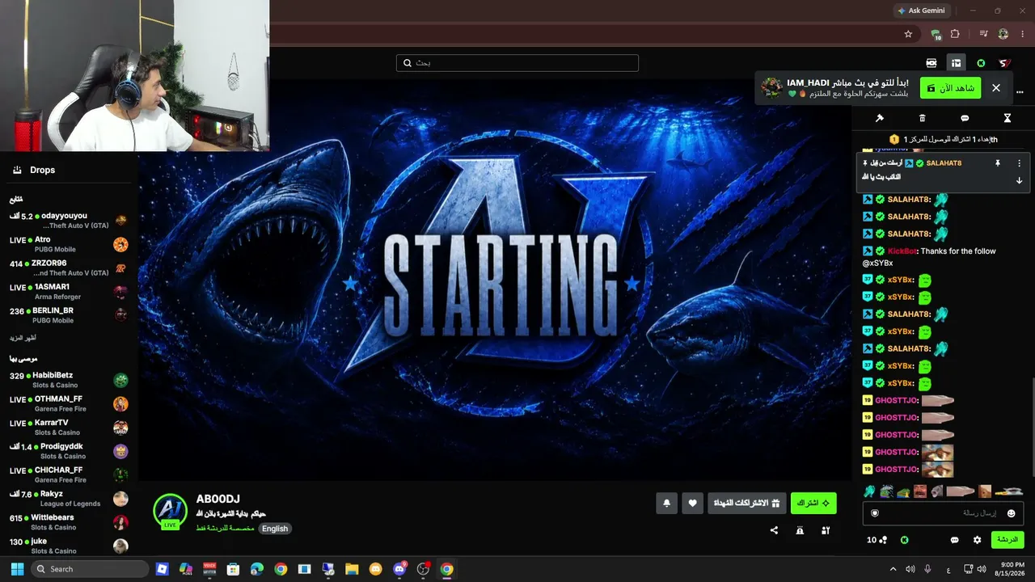The width and height of the screenshot is (1035, 582).
Task: Click the red S7 logo icon in header
Action: tap(1004, 63)
